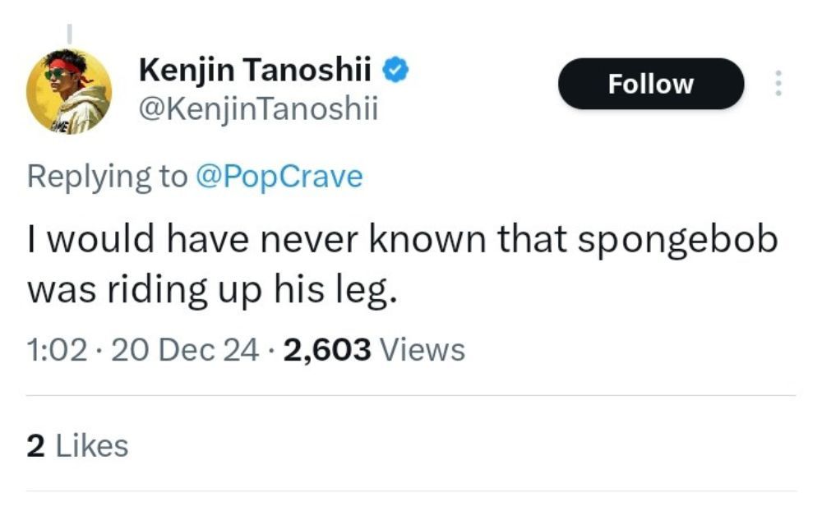Click the thread connector line above avatar
Screen dimensions: 822x516
(69, 33)
